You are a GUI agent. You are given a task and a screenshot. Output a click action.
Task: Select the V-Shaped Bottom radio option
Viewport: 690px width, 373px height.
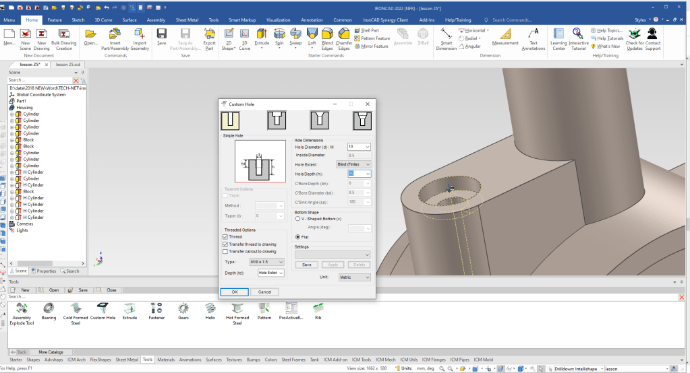298,219
